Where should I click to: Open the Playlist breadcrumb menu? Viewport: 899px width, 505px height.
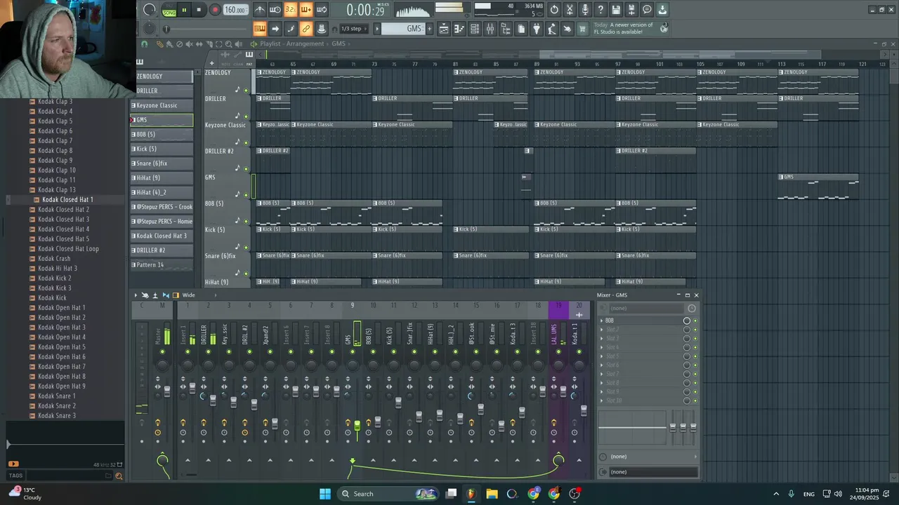[271, 43]
